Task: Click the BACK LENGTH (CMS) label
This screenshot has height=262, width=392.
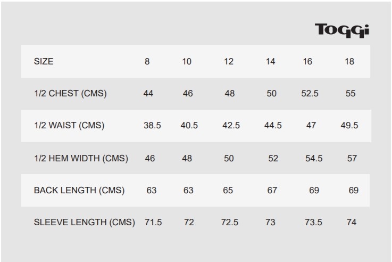Action: point(79,190)
